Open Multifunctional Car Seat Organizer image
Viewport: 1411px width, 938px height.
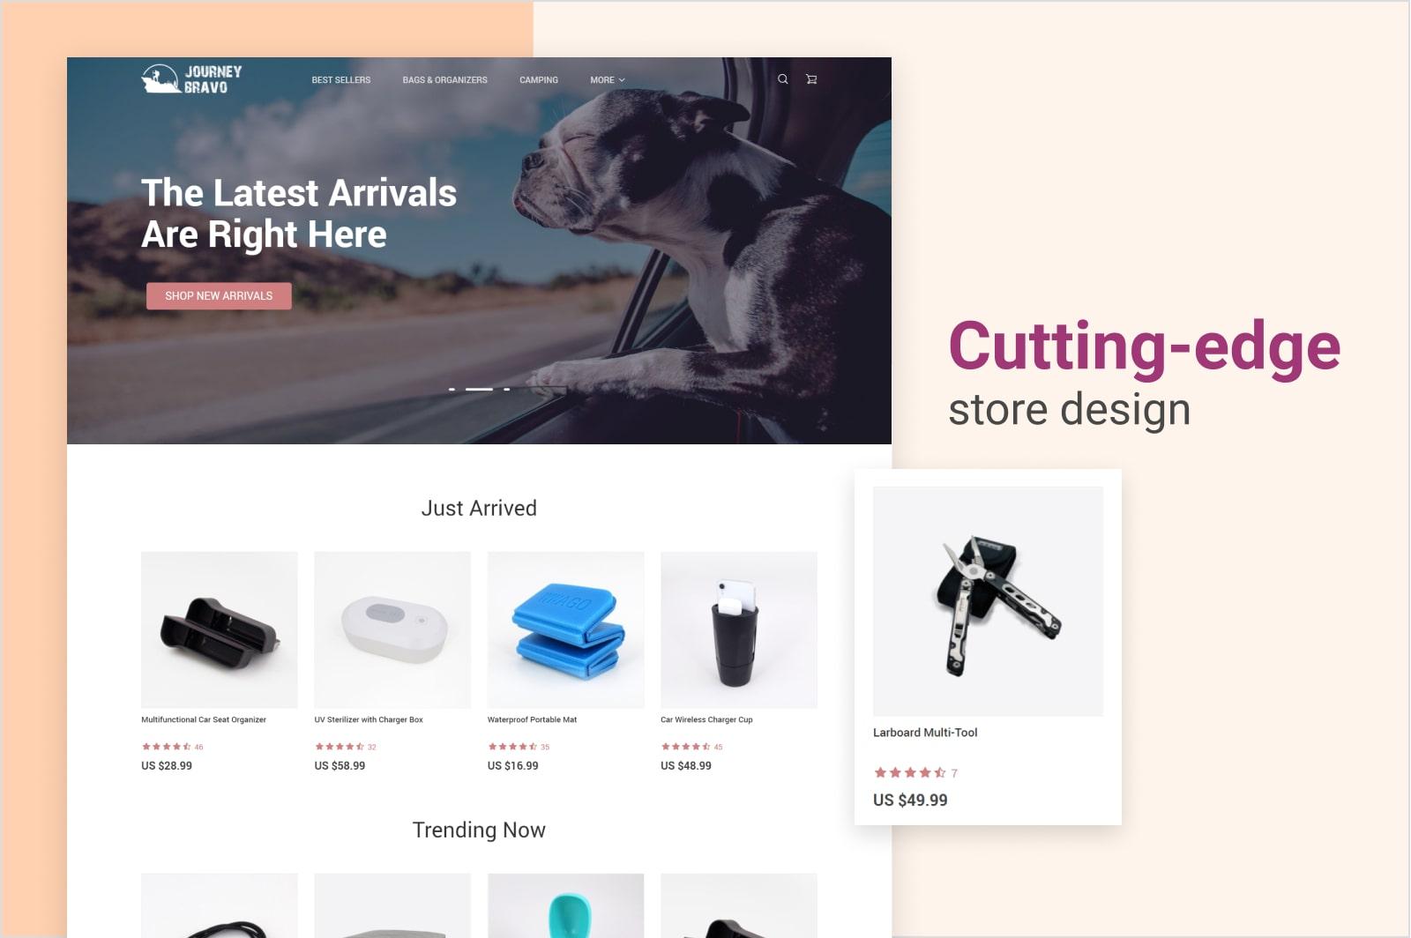point(220,630)
